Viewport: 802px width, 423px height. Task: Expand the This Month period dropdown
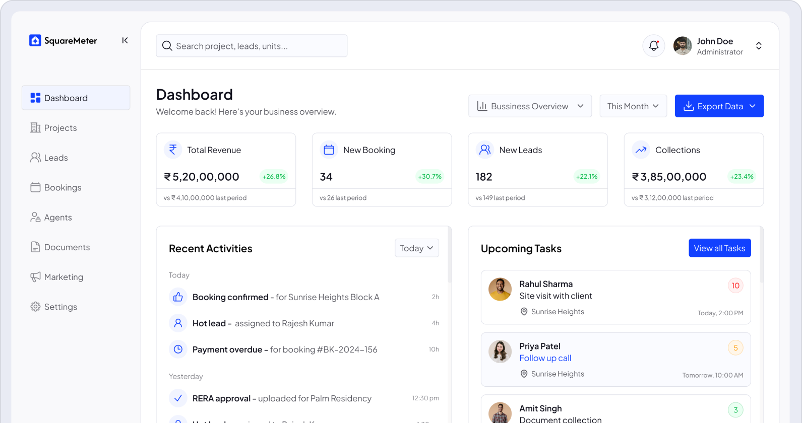633,106
